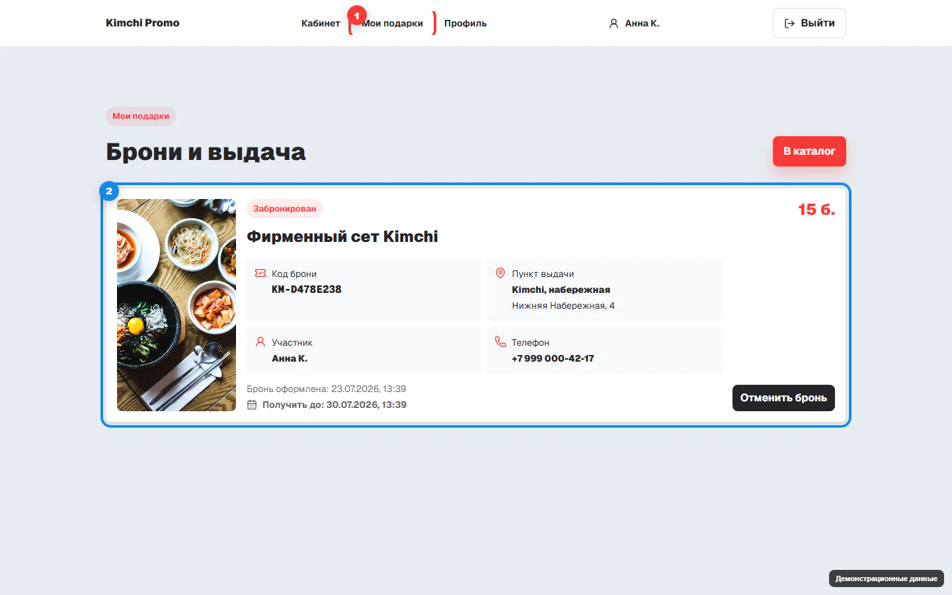The image size is (952, 595).
Task: Click the Фирменный сет Kimchi title
Action: click(x=342, y=237)
